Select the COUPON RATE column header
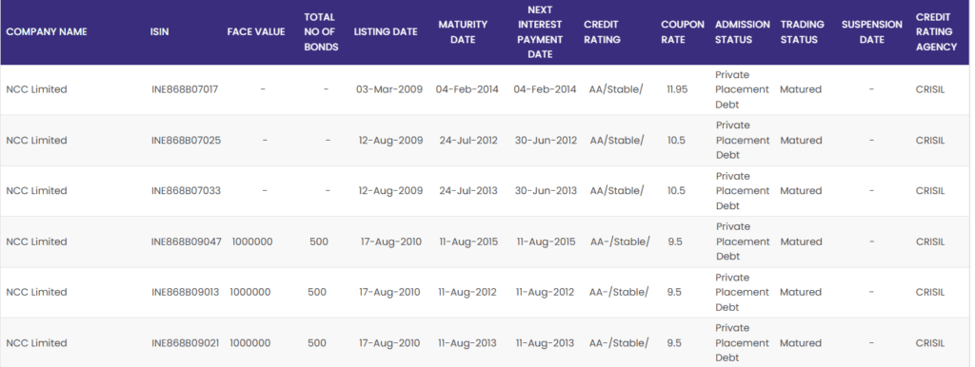 click(x=682, y=31)
